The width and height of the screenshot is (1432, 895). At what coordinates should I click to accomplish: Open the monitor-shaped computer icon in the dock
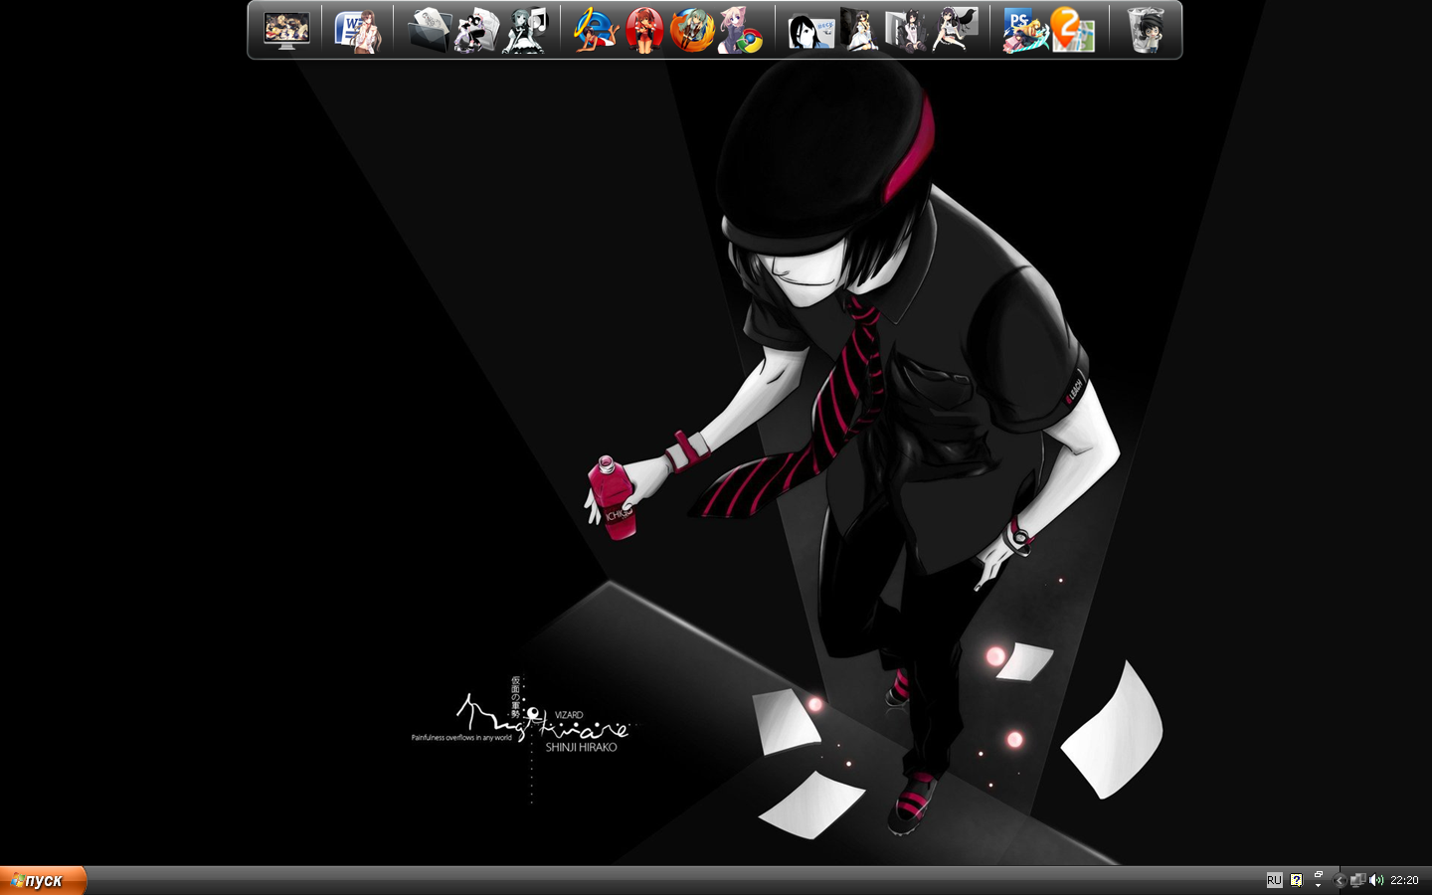[x=286, y=30]
